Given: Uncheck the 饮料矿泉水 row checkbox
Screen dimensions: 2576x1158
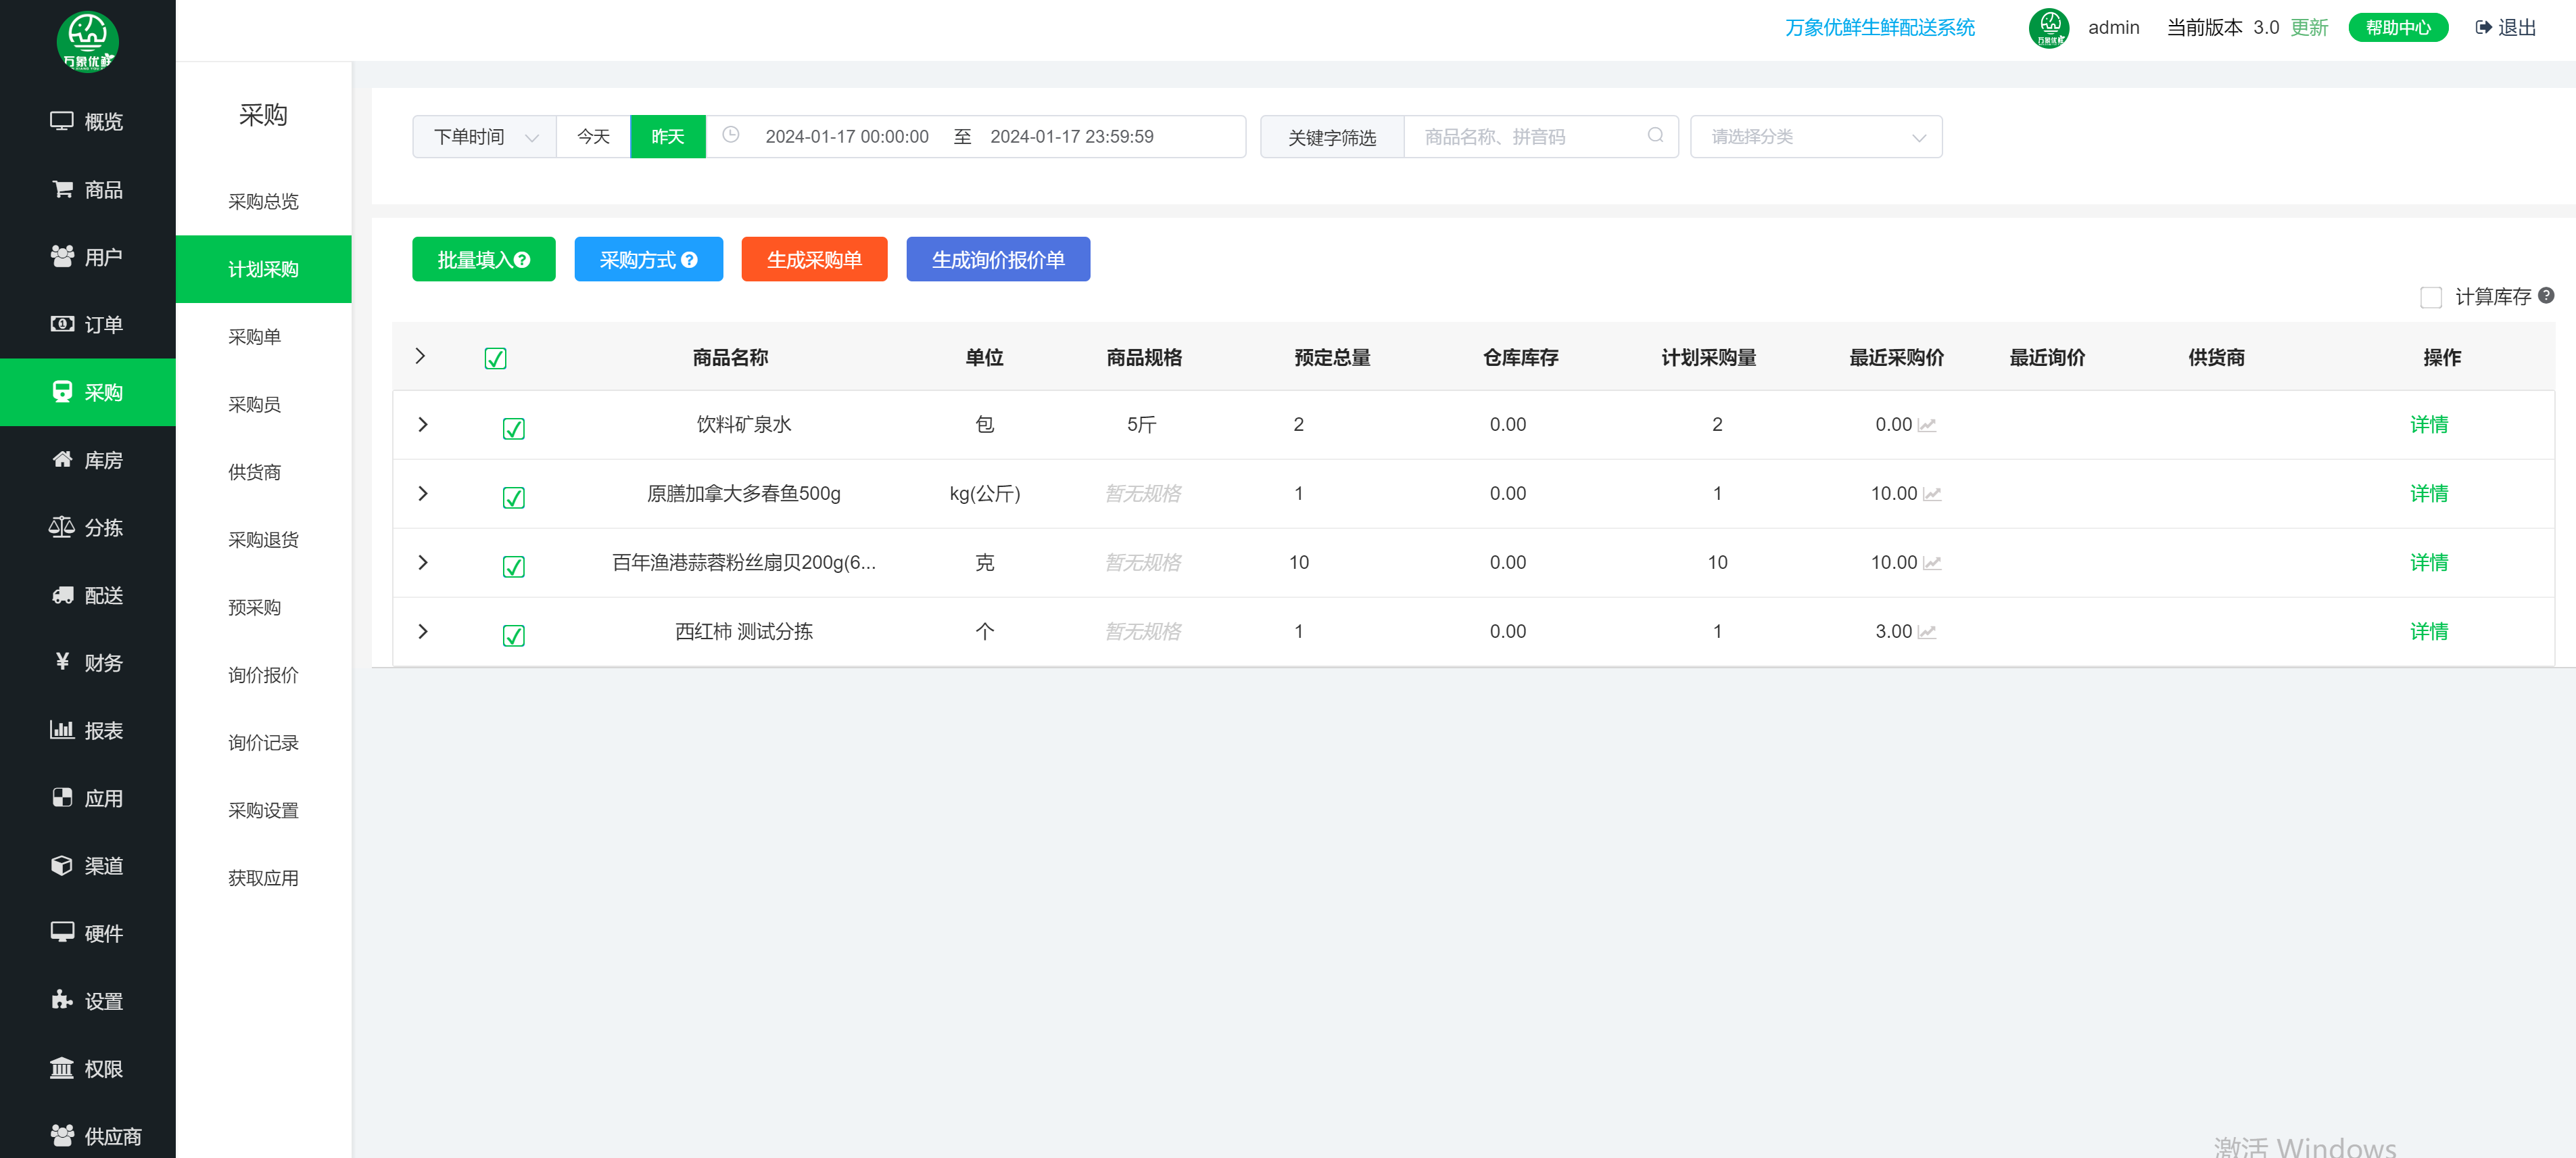Looking at the screenshot, I should coord(513,428).
